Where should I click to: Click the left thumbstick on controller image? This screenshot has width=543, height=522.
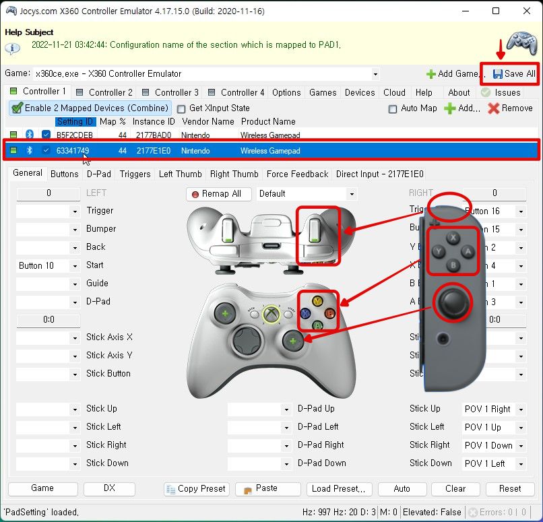[x=225, y=314]
